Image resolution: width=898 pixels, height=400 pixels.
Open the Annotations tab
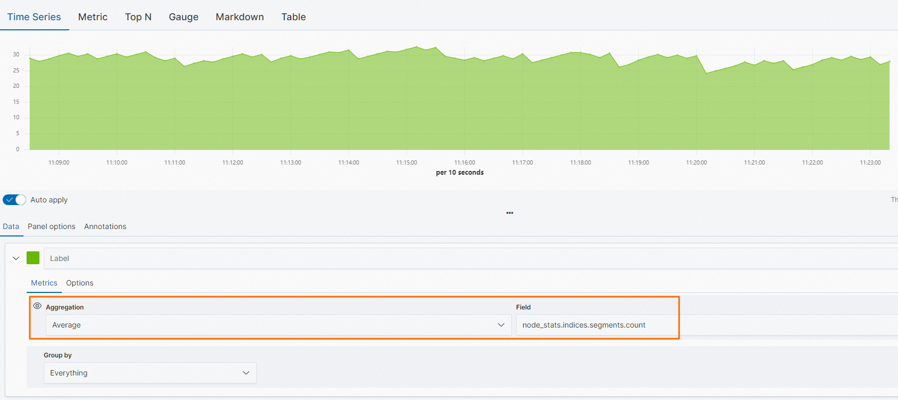(x=105, y=226)
